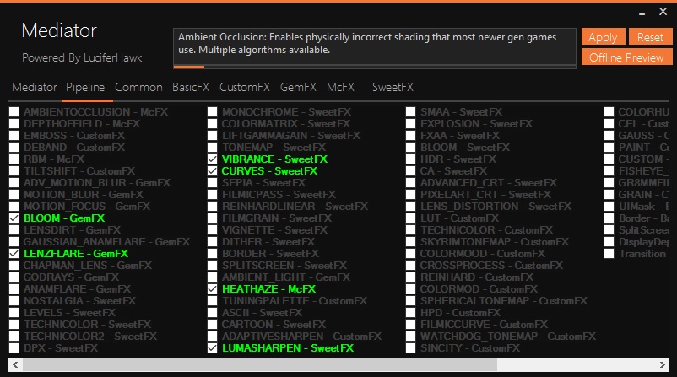Check SEPIA - SweetFX
This screenshot has height=377, width=677.
213,183
